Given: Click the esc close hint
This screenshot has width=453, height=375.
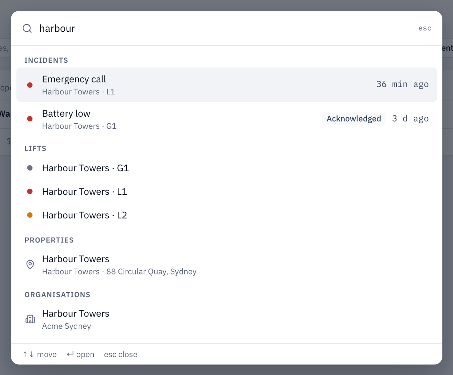Looking at the screenshot, I should tap(121, 355).
